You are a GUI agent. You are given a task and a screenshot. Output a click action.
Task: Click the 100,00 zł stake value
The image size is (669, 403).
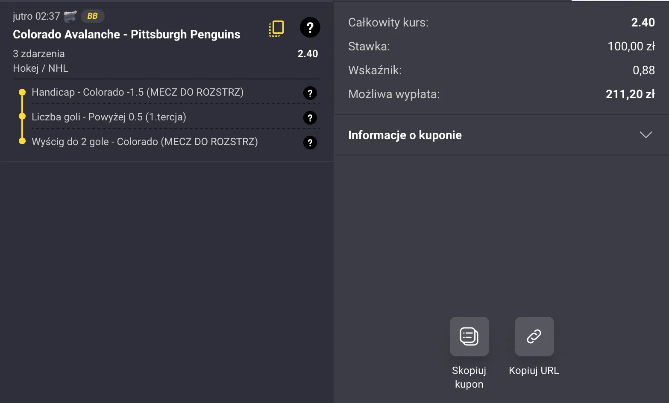coord(631,46)
